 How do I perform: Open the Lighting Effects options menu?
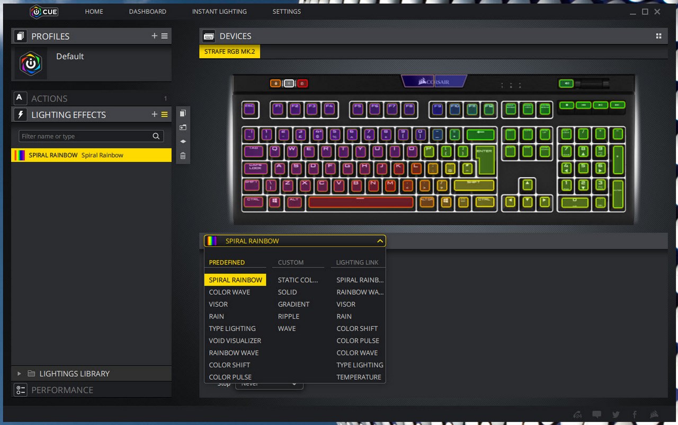pos(165,114)
